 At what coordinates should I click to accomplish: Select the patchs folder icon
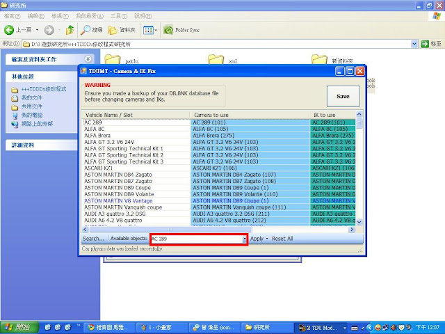point(112,59)
